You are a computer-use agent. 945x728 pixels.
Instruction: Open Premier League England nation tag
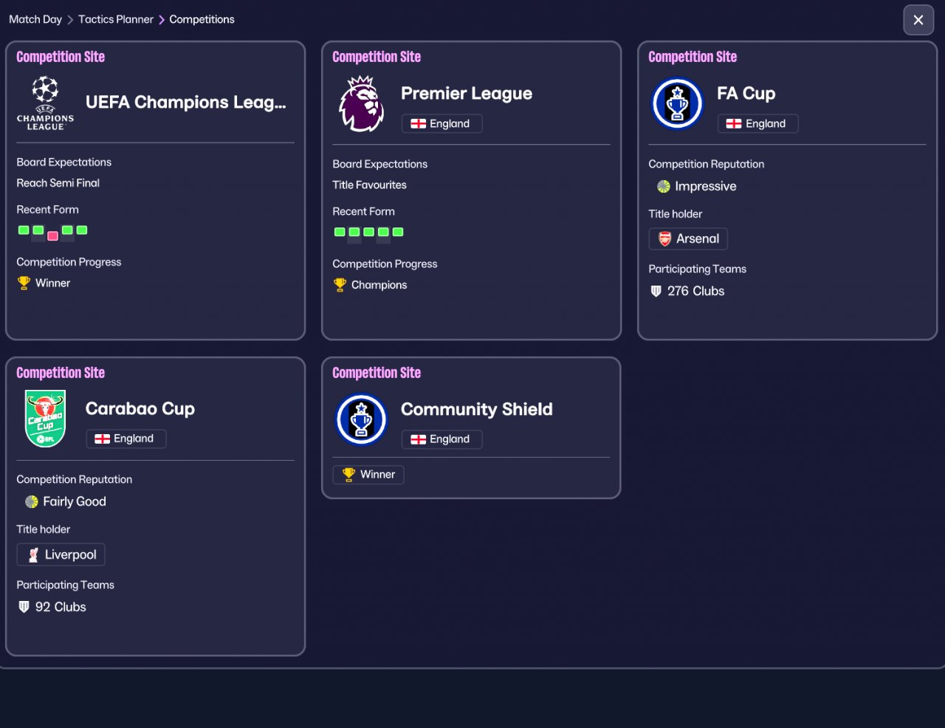coord(441,123)
